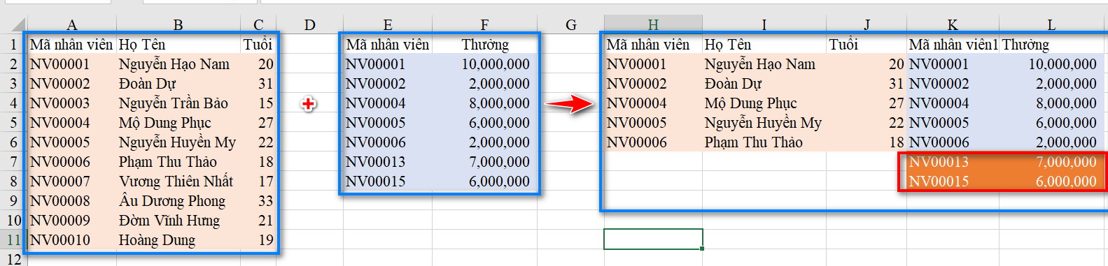
Task: Select row 1 header
Action: click(x=13, y=45)
